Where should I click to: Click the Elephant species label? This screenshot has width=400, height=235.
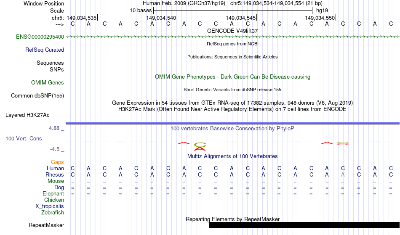[53, 194]
